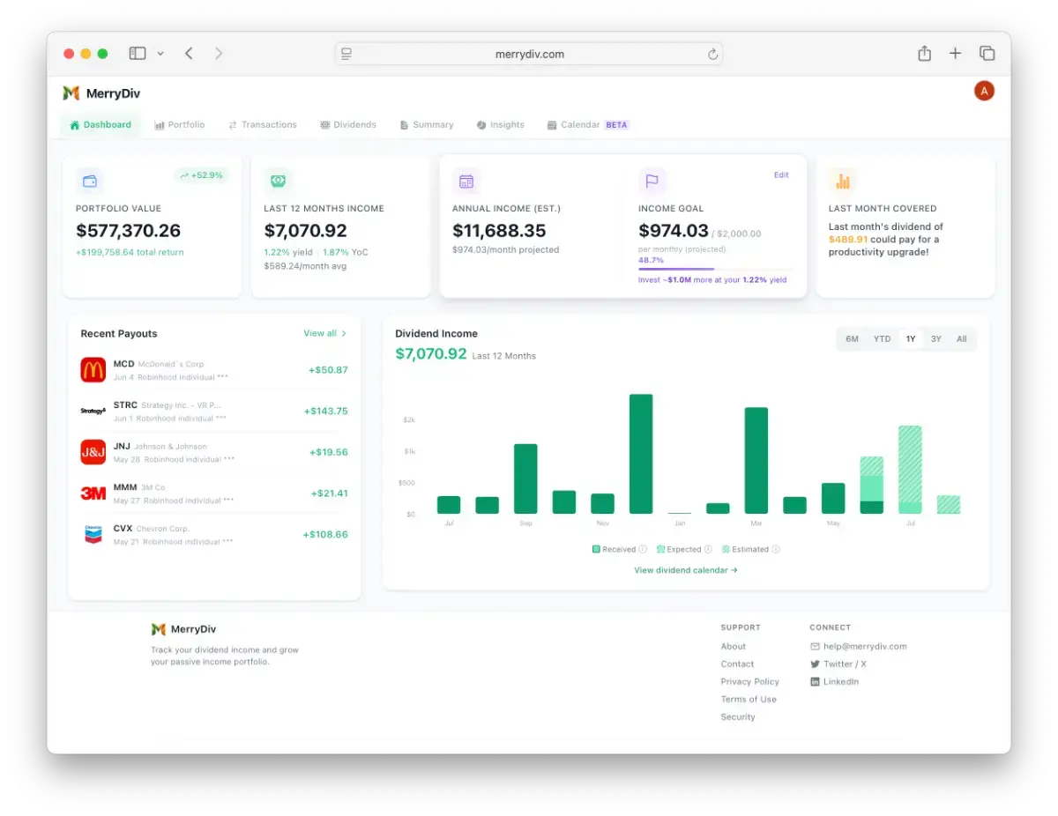Open the Dividends tab
The height and width of the screenshot is (816, 1058).
[348, 125]
